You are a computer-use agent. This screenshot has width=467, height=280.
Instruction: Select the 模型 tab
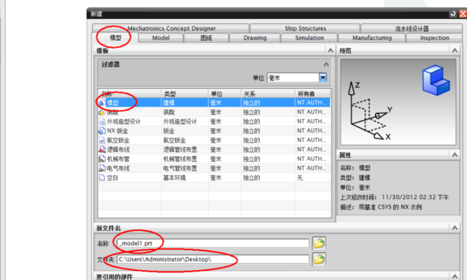pos(115,38)
